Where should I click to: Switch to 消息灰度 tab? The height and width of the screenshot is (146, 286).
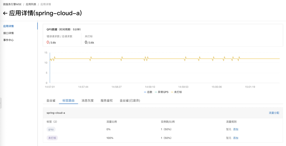click(x=88, y=101)
